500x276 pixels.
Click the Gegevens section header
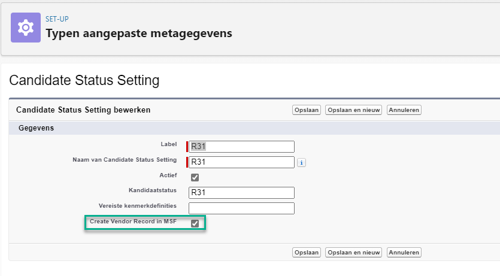37,128
